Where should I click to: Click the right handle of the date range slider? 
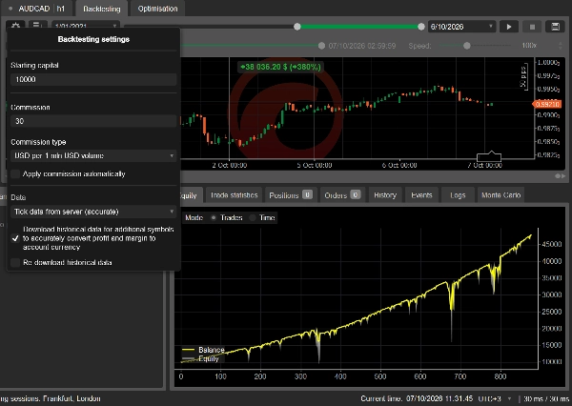coord(421,27)
